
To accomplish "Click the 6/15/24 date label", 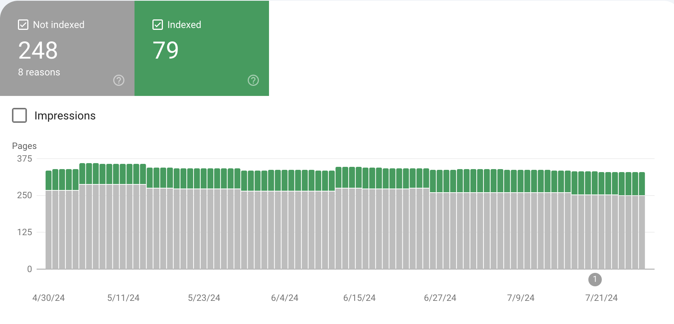I will (359, 298).
